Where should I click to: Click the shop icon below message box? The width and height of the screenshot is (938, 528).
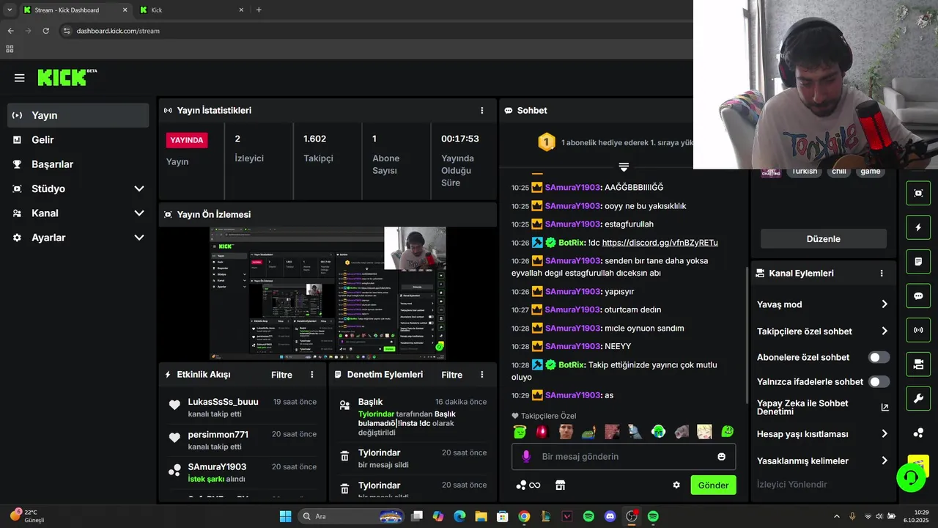pyautogui.click(x=561, y=485)
